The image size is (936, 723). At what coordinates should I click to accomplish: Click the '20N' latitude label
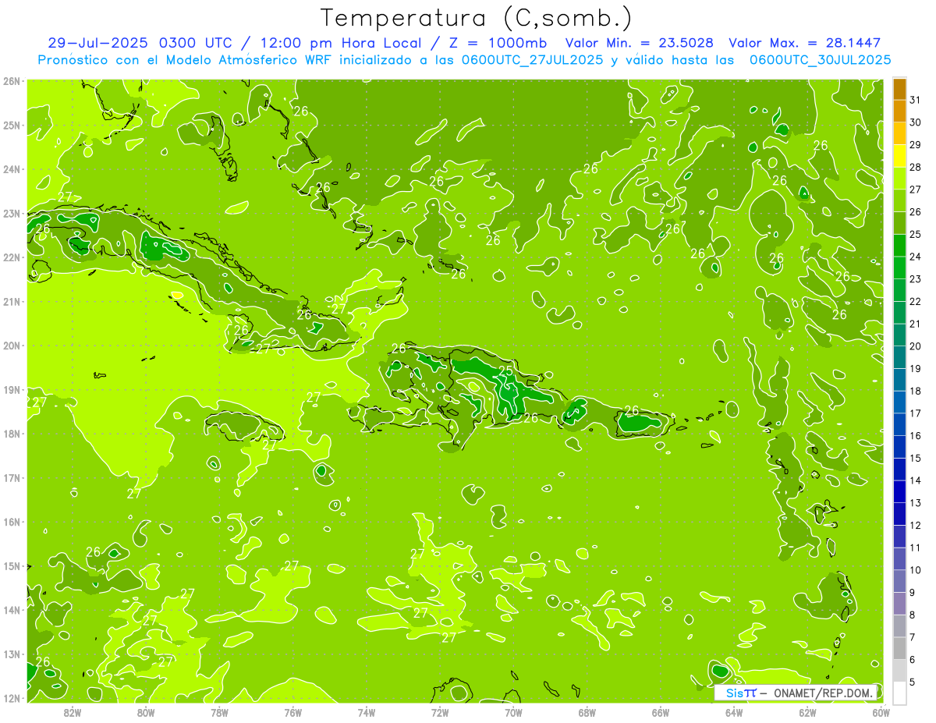click(12, 346)
